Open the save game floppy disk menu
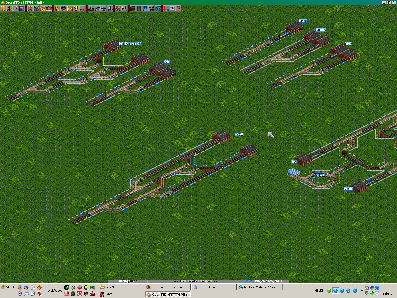The width and height of the screenshot is (397, 298). pyautogui.click(x=22, y=9)
